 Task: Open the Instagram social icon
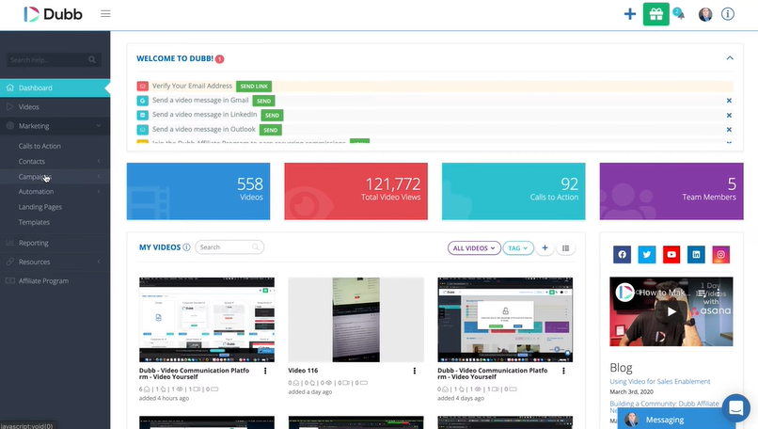tap(720, 254)
